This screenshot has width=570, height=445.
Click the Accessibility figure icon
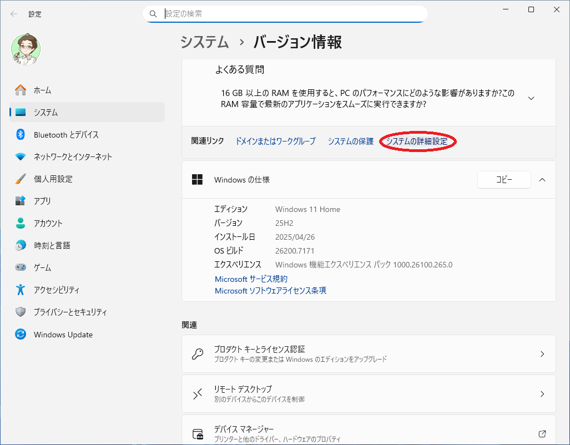tap(21, 290)
